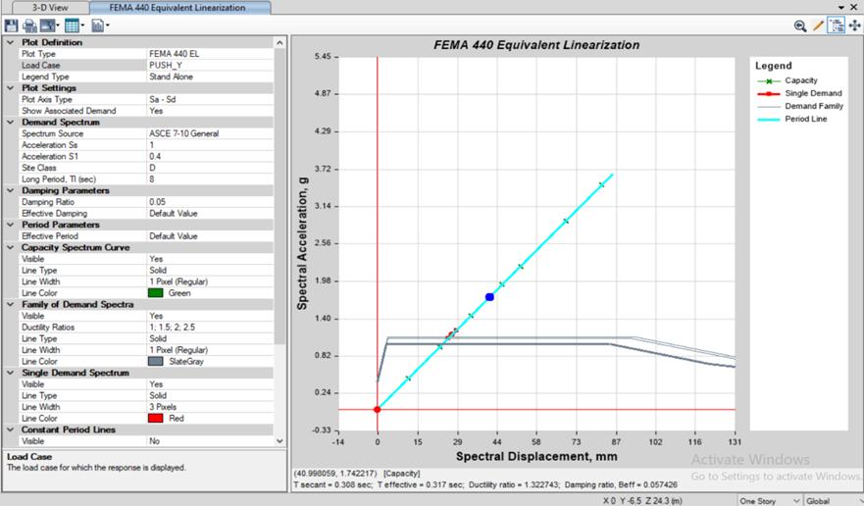
Task: Click the Demand Family legend entry
Action: click(x=800, y=106)
